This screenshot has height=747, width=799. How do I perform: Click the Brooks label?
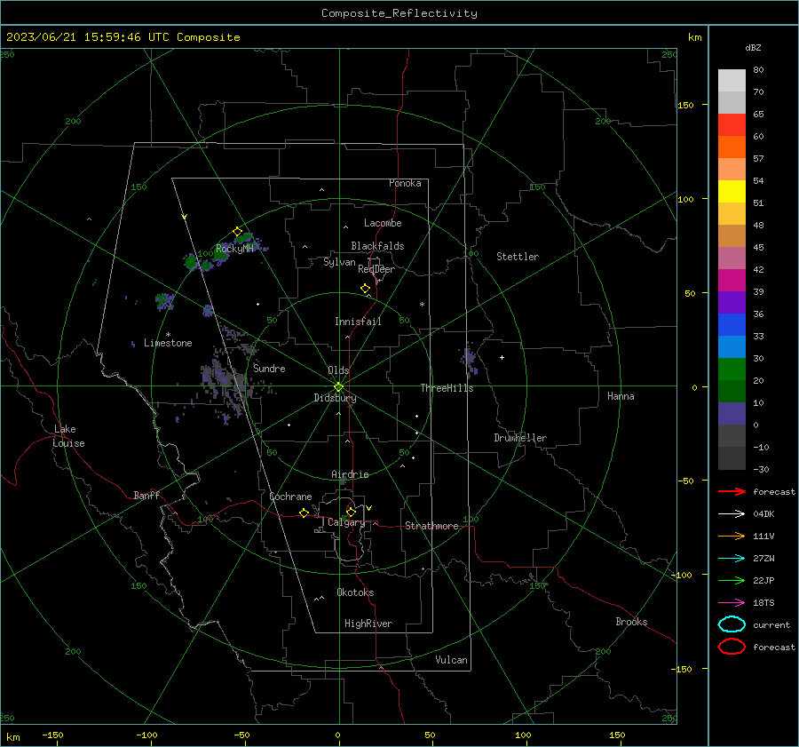pyautogui.click(x=631, y=622)
